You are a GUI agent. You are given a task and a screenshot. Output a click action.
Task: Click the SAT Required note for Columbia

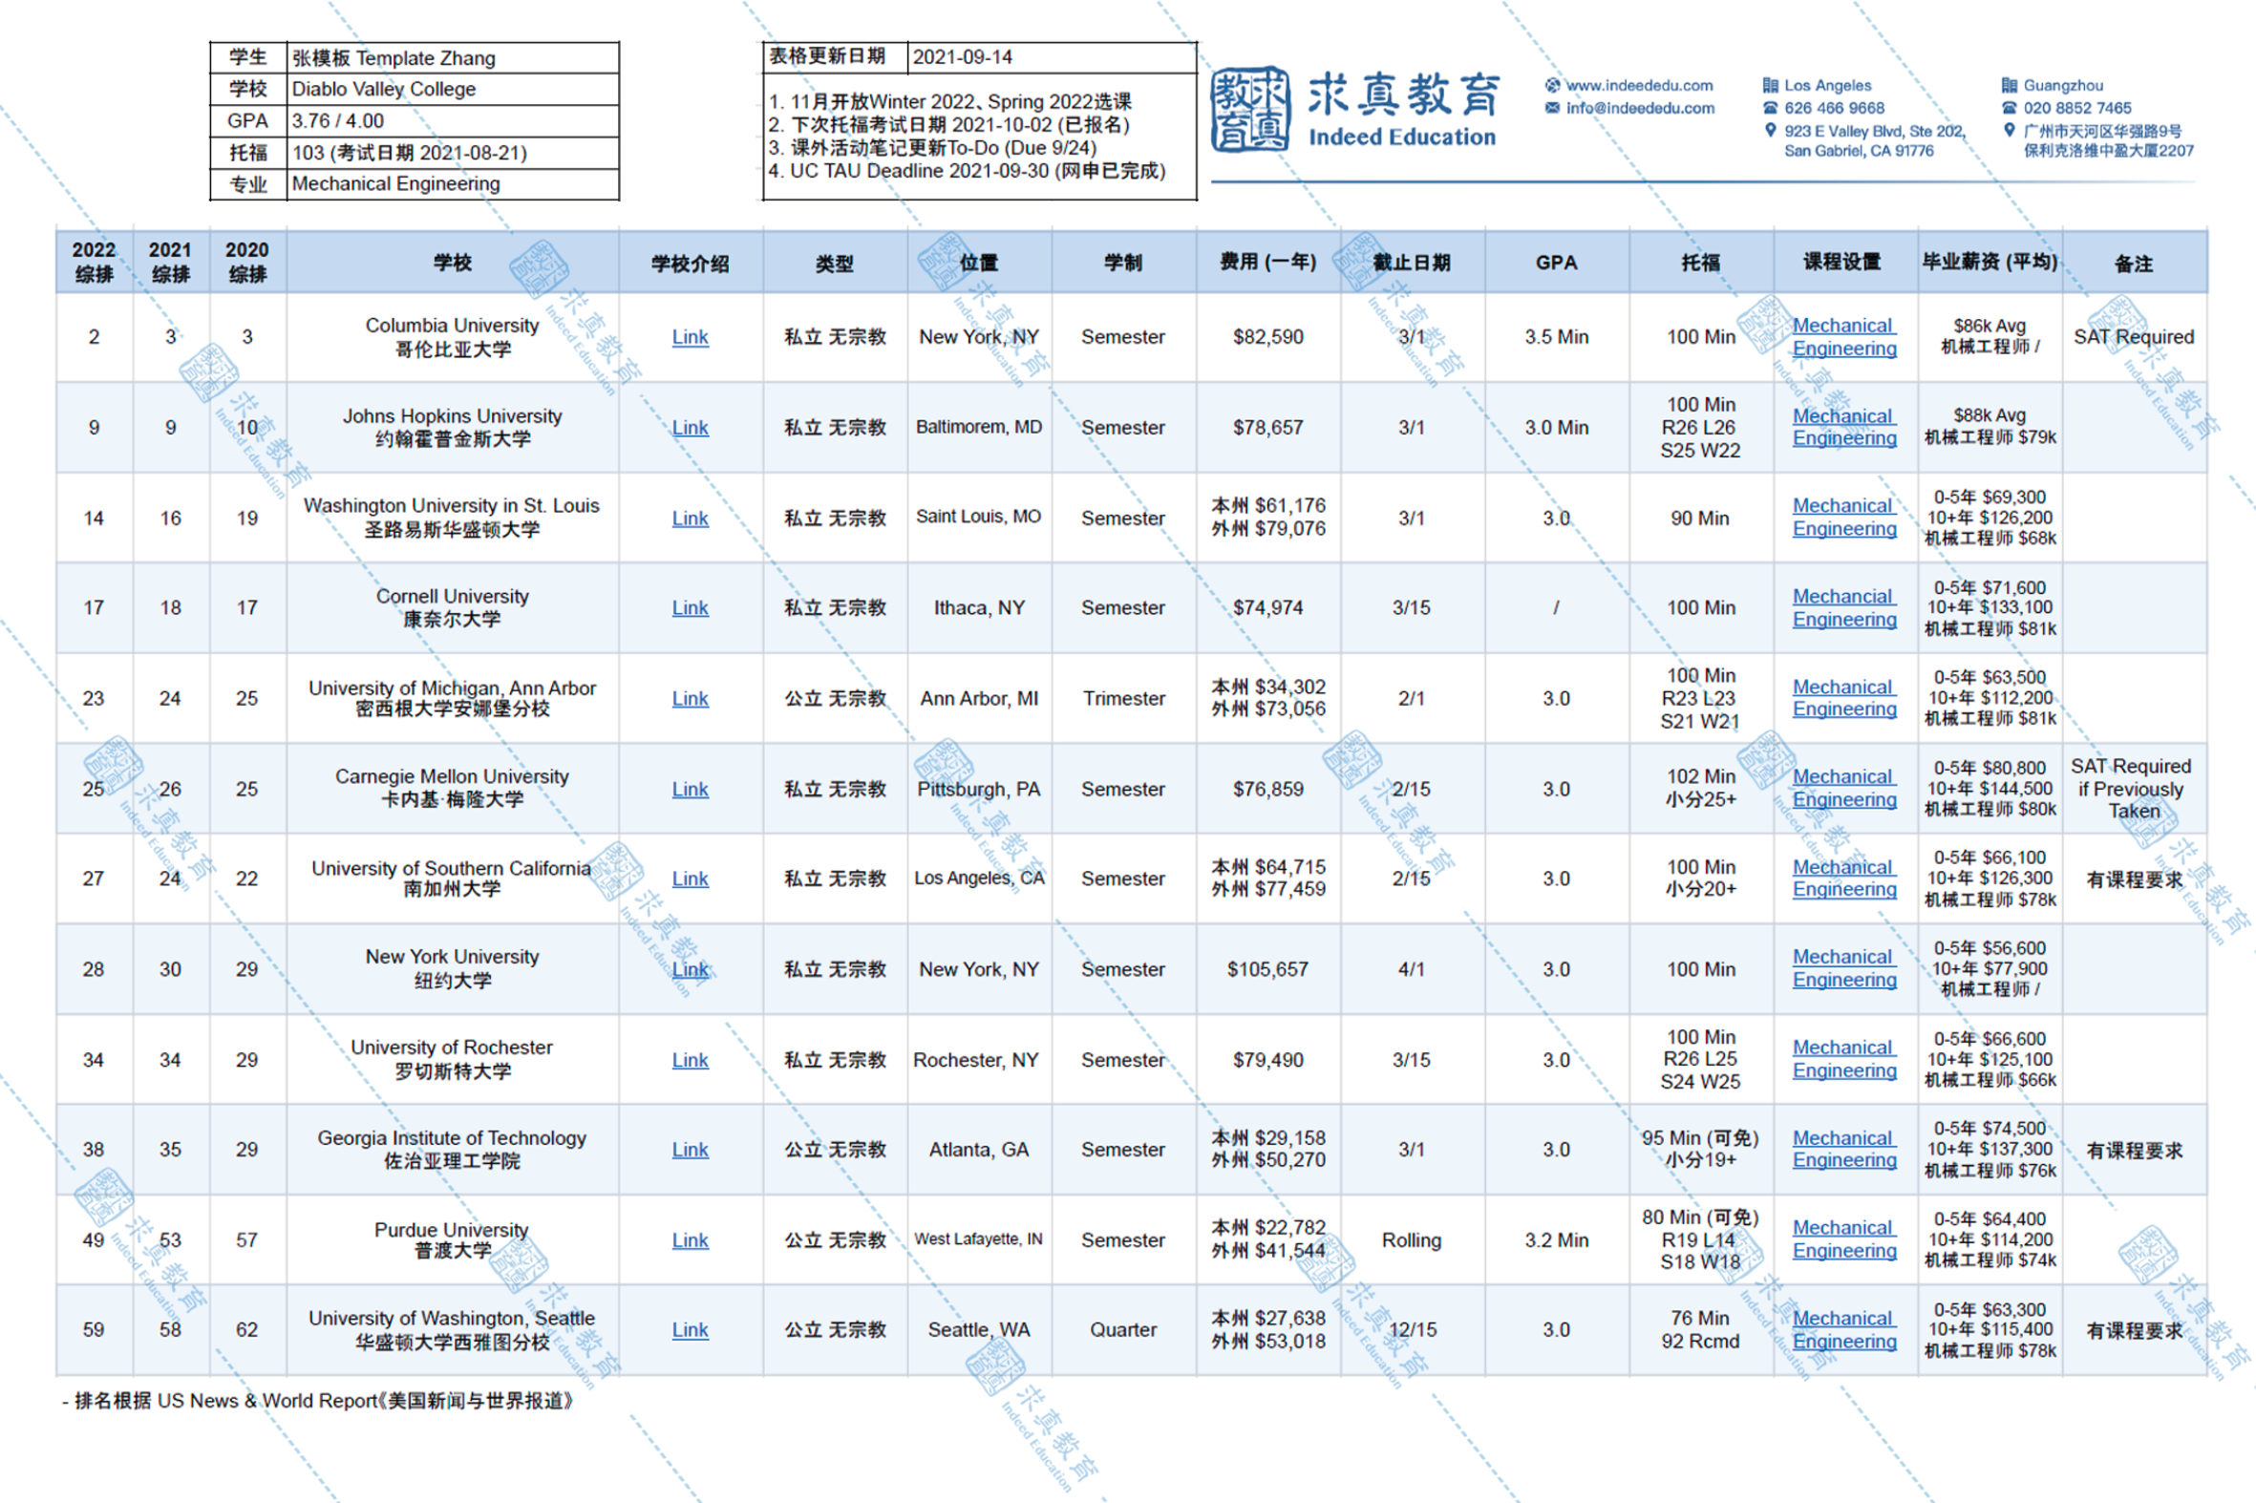pos(2135,337)
